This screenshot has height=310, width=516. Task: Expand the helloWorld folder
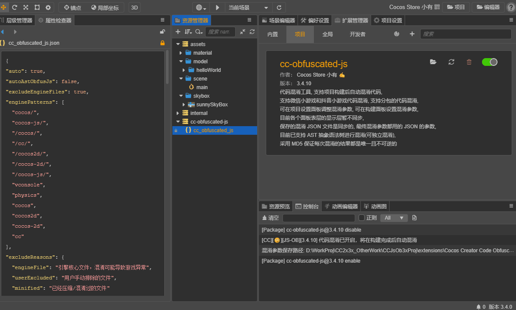[184, 70]
